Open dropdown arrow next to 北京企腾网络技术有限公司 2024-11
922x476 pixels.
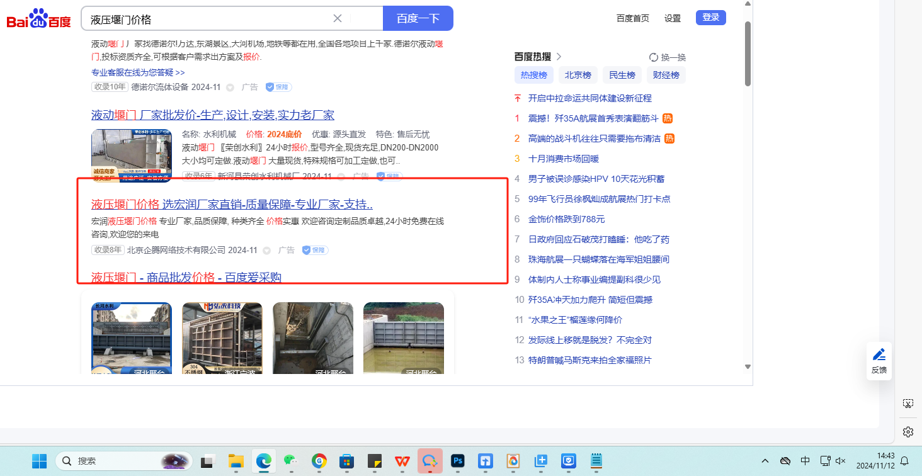point(266,251)
